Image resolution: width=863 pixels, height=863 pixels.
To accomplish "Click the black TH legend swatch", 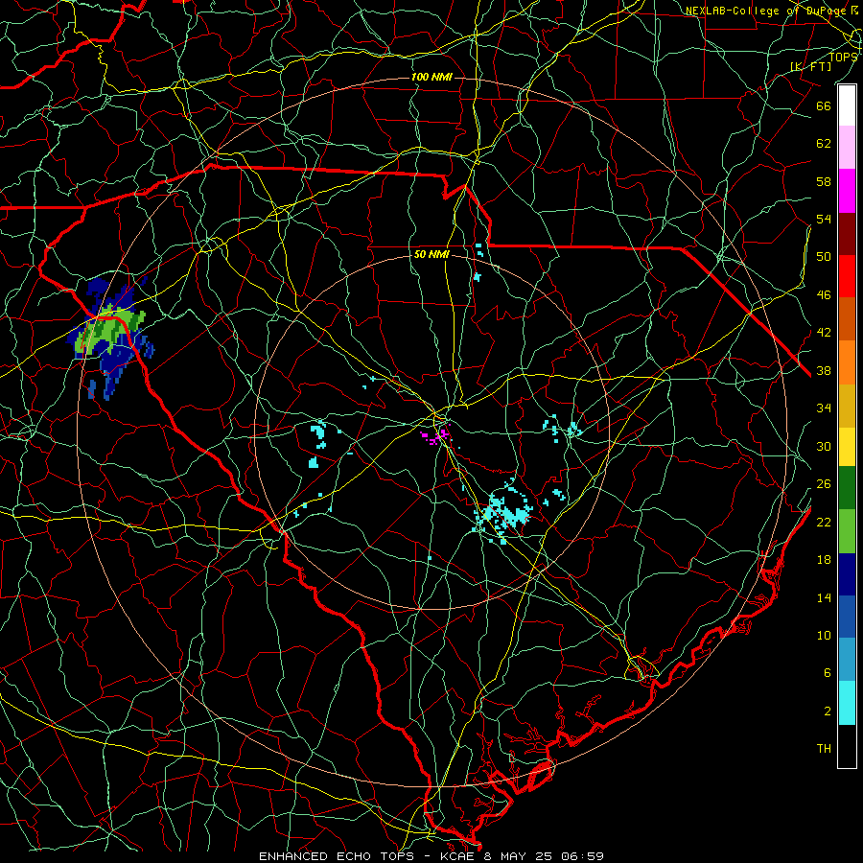I will (847, 746).
